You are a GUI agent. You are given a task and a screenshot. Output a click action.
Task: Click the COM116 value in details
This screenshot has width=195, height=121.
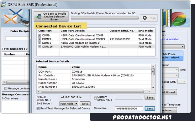[x=77, y=72]
